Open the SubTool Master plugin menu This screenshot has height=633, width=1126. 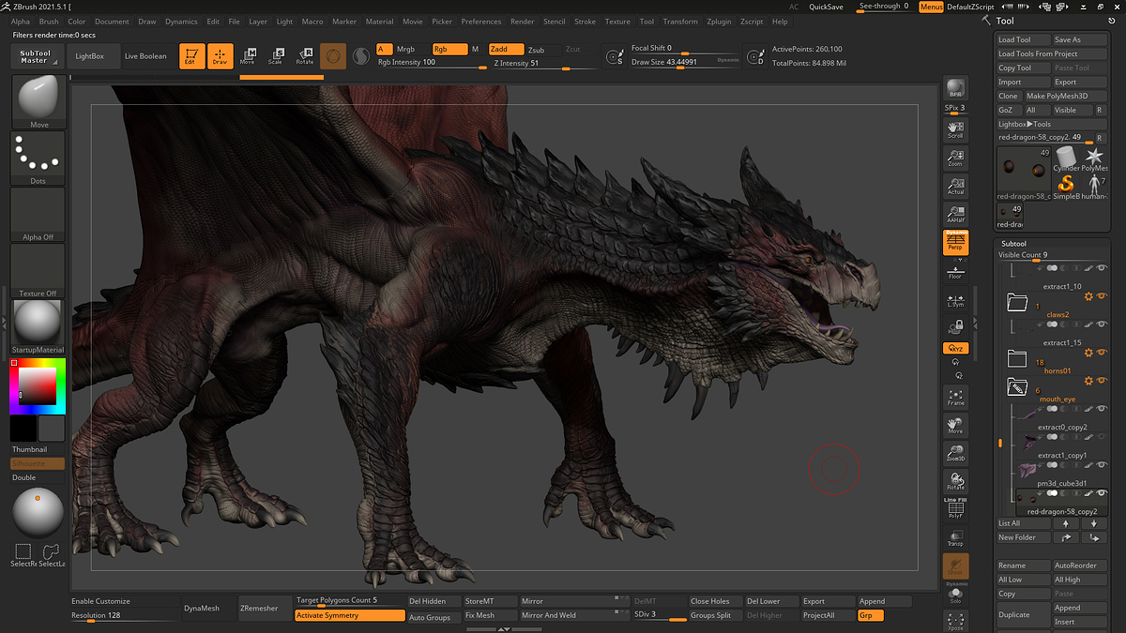38,56
